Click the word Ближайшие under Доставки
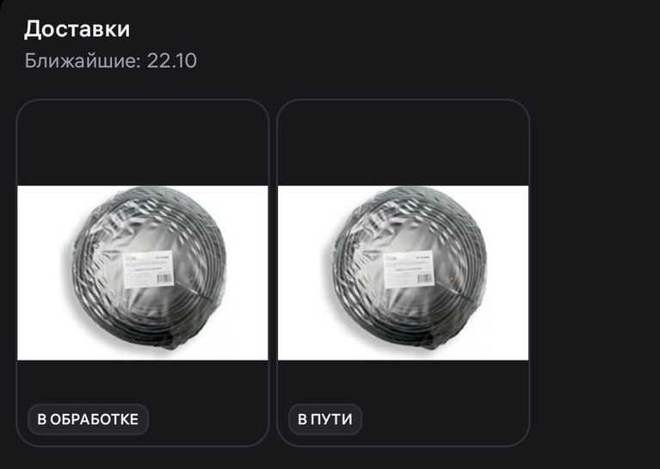This screenshot has height=469, width=660. [x=83, y=61]
